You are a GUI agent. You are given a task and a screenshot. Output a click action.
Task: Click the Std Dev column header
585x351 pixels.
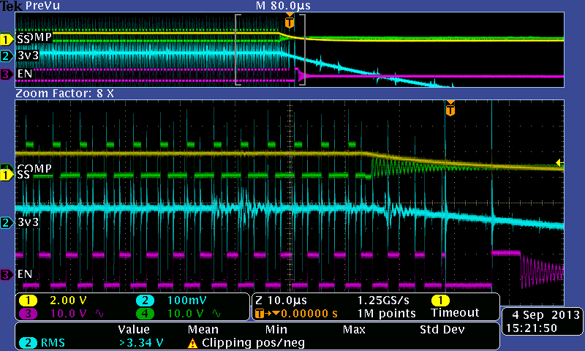(442, 329)
